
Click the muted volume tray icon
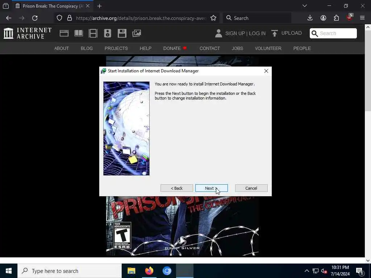click(324, 271)
